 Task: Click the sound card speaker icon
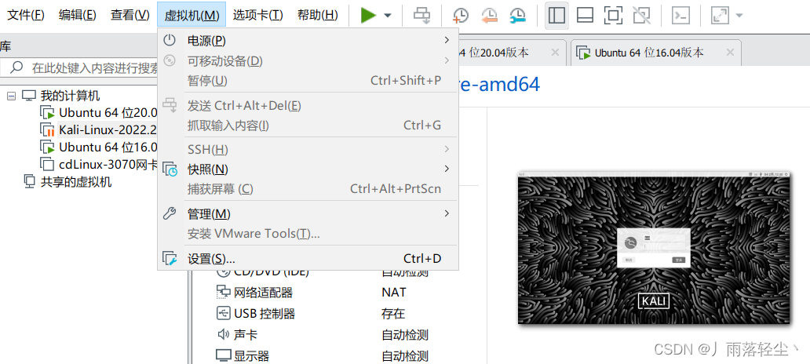[223, 334]
